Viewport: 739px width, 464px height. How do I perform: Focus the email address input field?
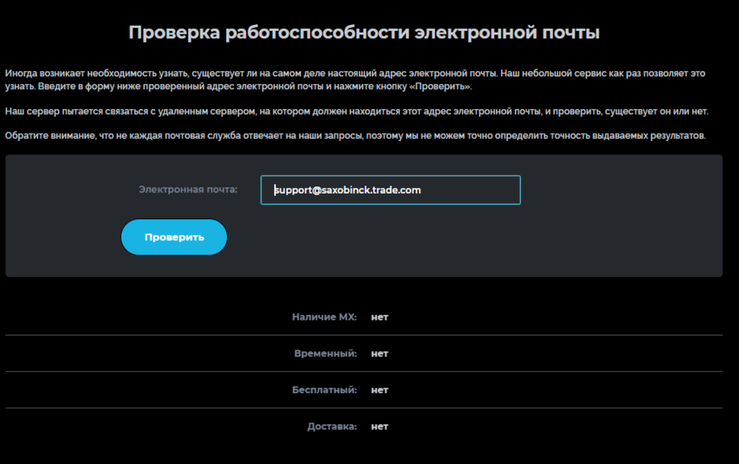coord(391,190)
